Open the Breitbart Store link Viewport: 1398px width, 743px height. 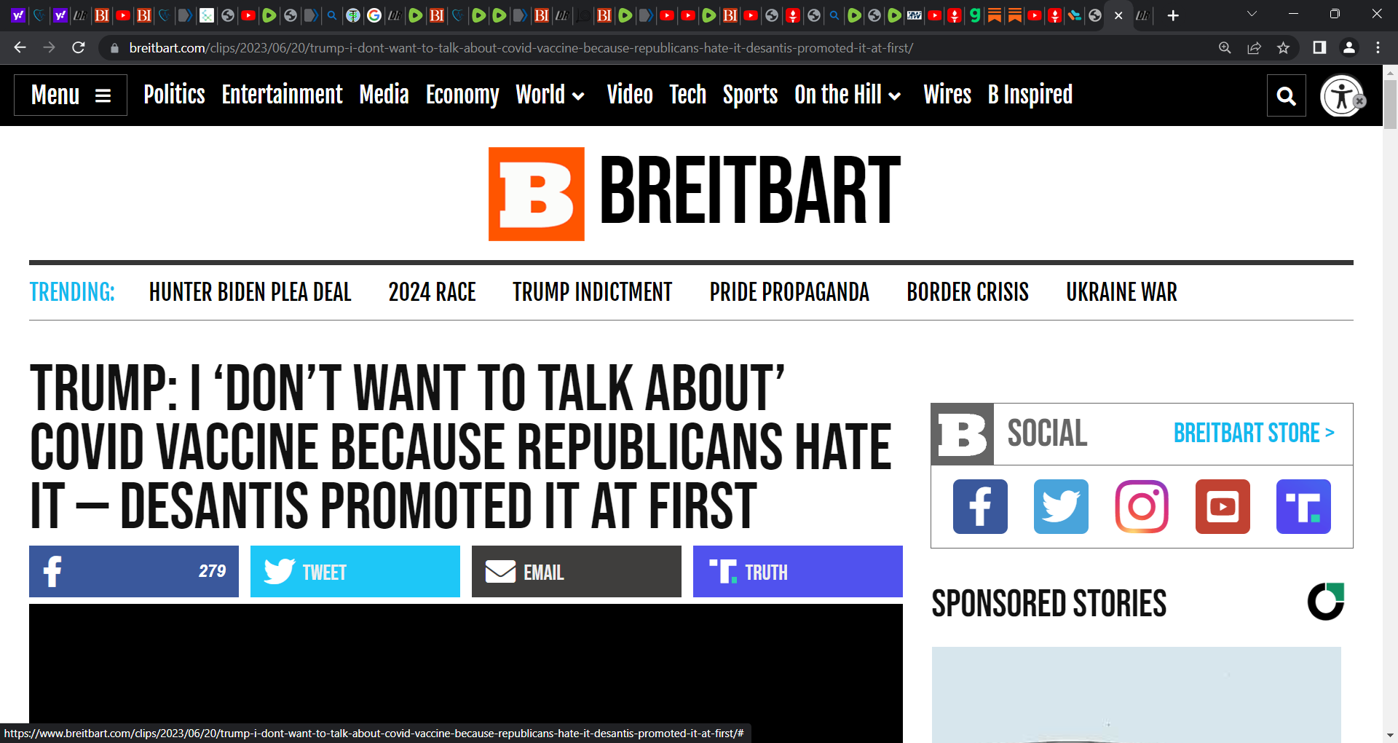pos(1254,433)
